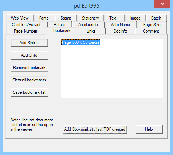Screen dimensions: 173x155
Task: Open the Page Number tab
Action: pyautogui.click(x=25, y=31)
